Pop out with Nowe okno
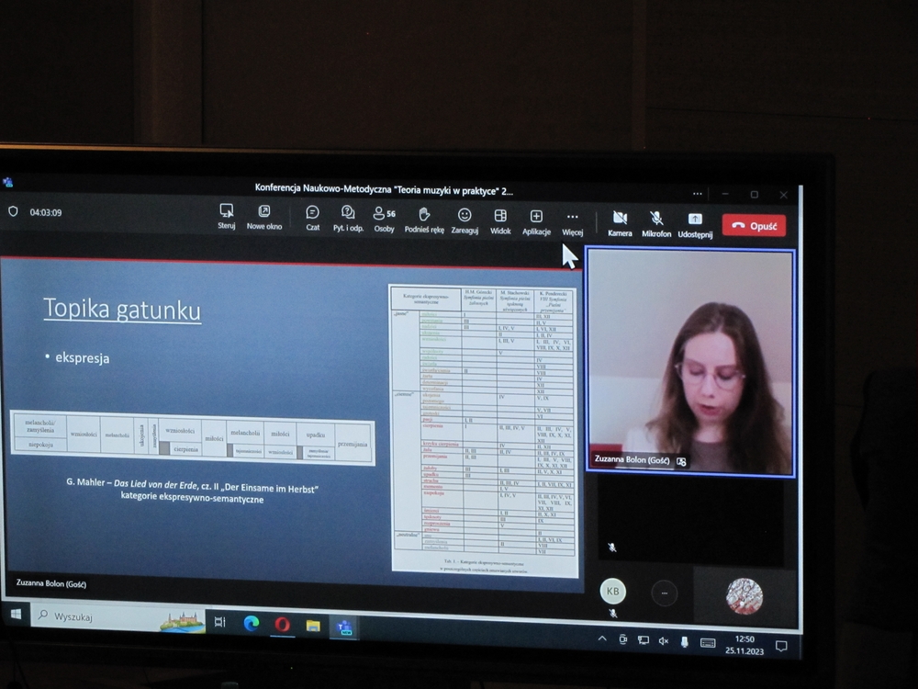This screenshot has height=689, width=918. 264,217
